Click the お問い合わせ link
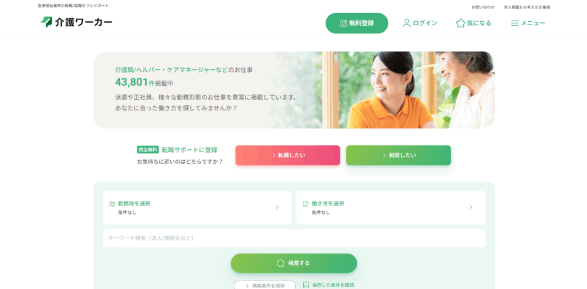The image size is (587, 289). pyautogui.click(x=483, y=7)
